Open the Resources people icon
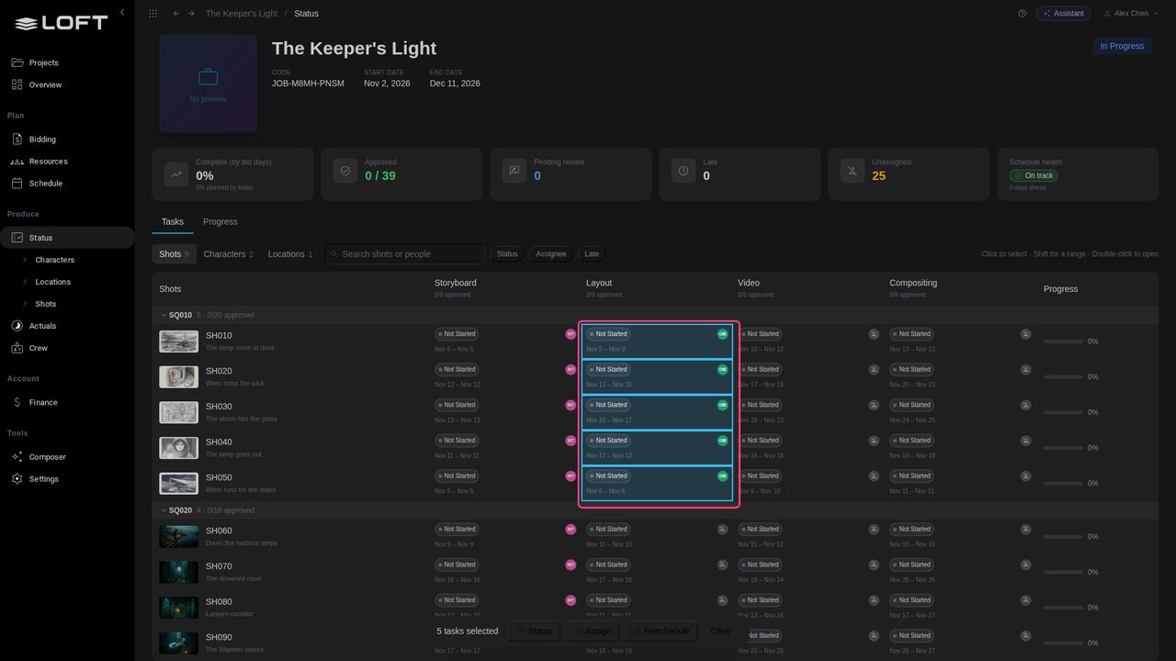Screen dimensions: 1176x661 pyautogui.click(x=17, y=162)
